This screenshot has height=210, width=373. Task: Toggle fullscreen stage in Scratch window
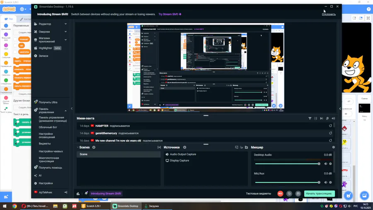click(x=368, y=18)
